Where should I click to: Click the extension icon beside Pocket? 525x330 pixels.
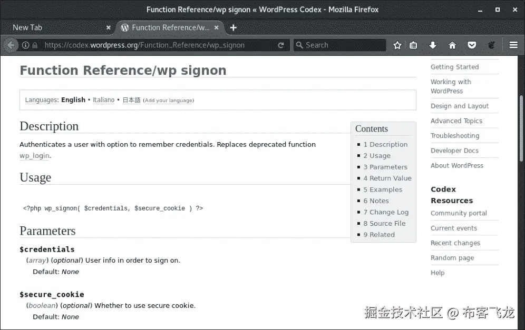point(491,45)
